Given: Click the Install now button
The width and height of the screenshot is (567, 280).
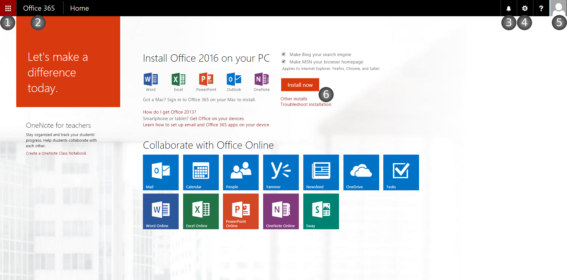Looking at the screenshot, I should [300, 85].
